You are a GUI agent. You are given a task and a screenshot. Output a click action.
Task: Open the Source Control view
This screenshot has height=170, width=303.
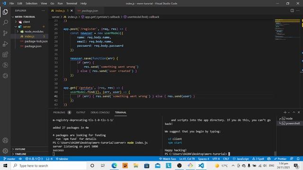click(x=5, y=33)
